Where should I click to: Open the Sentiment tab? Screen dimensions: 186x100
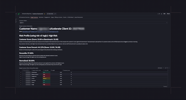tap(41, 17)
